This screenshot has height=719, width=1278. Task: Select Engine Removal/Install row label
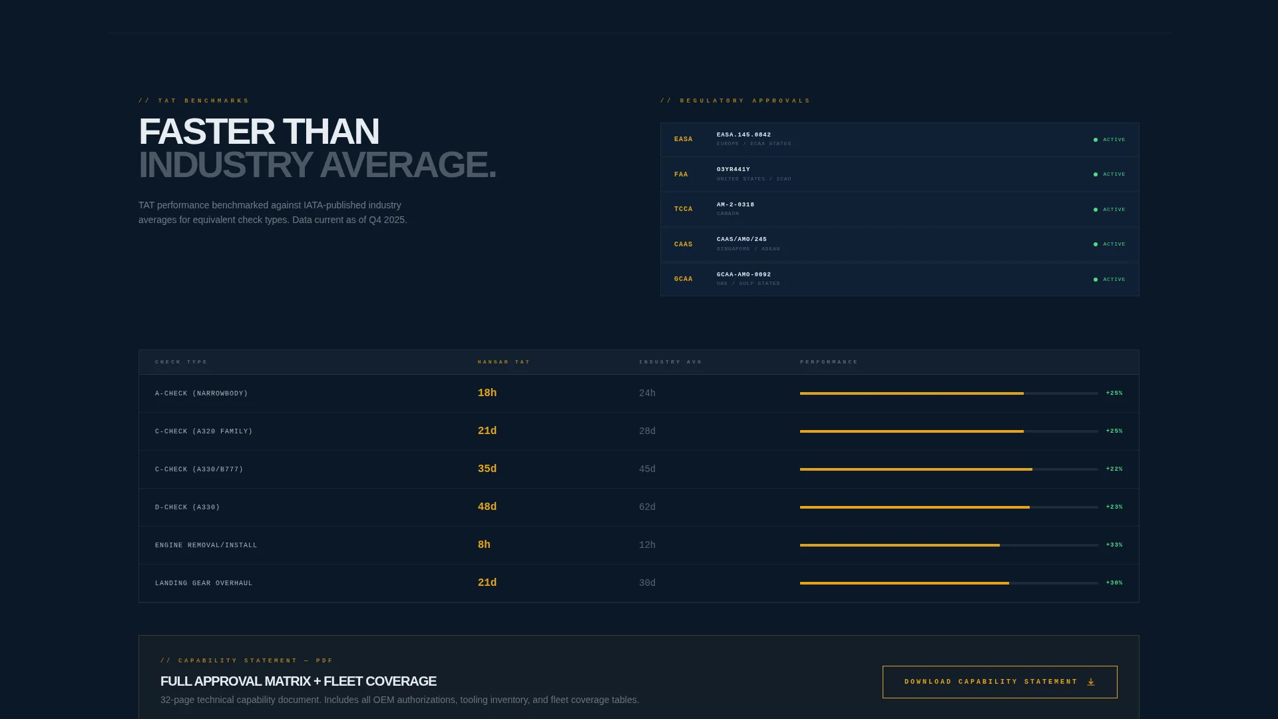pos(206,545)
